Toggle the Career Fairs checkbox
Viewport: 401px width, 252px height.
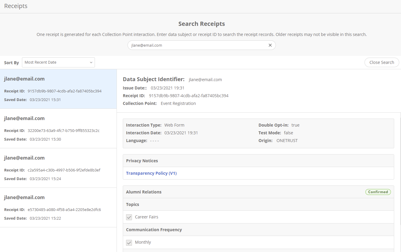coord(129,217)
